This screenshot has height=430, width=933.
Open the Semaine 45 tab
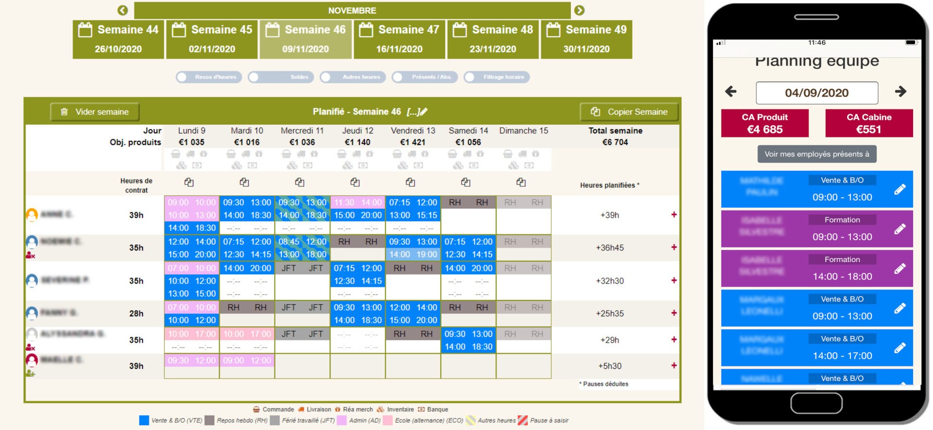pyautogui.click(x=212, y=39)
